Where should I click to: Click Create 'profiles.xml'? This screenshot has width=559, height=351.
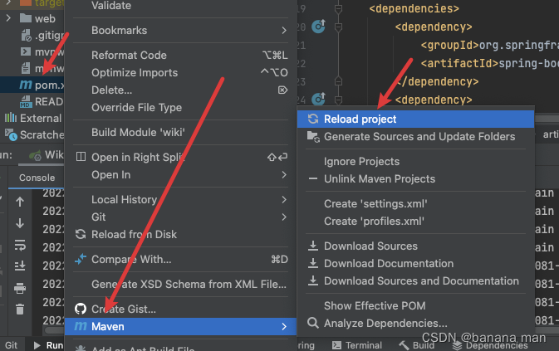[x=415, y=221]
